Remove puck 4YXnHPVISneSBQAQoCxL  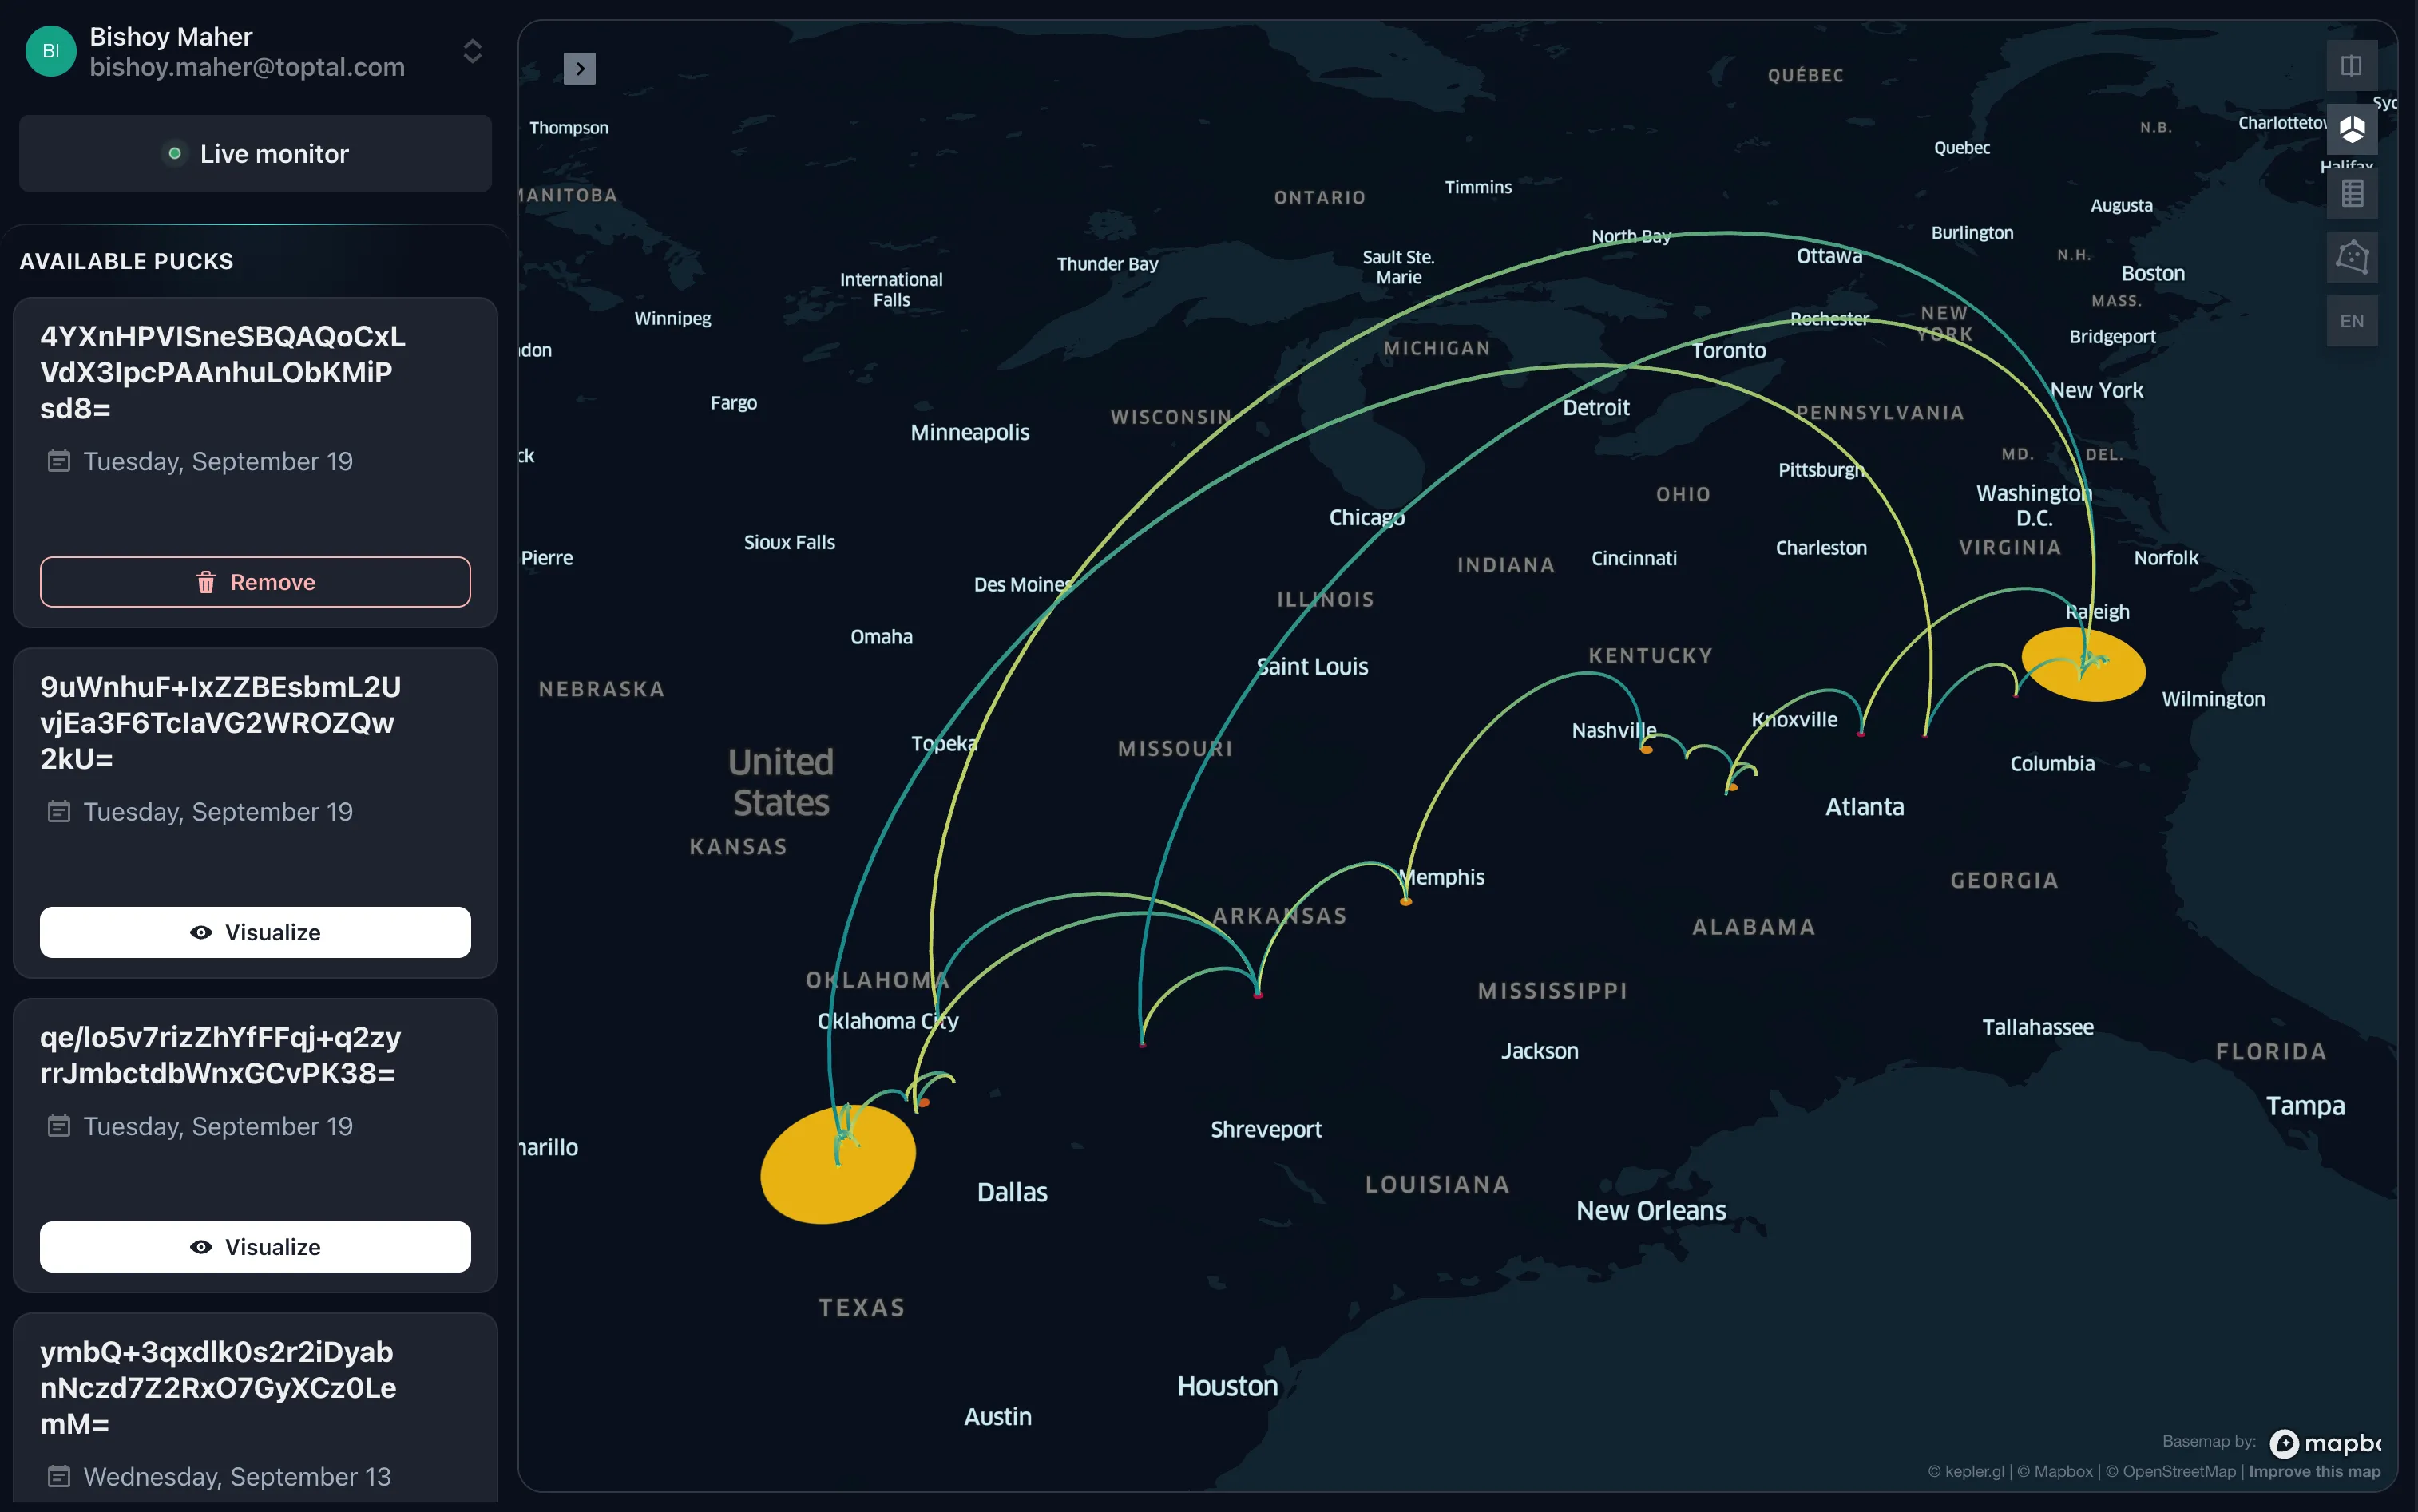(254, 581)
